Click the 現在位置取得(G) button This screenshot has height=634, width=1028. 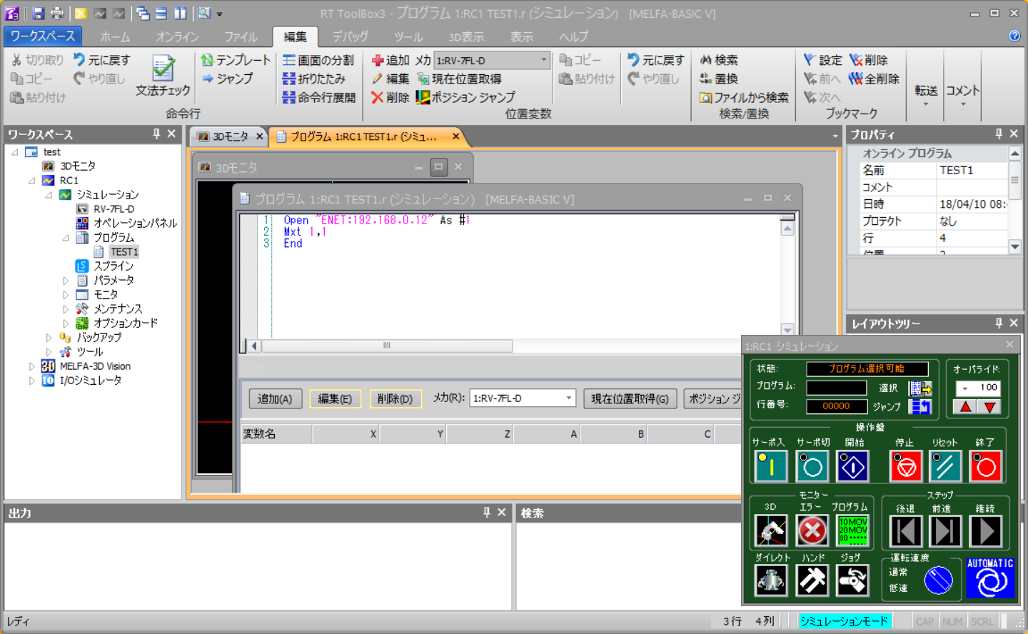pos(630,399)
